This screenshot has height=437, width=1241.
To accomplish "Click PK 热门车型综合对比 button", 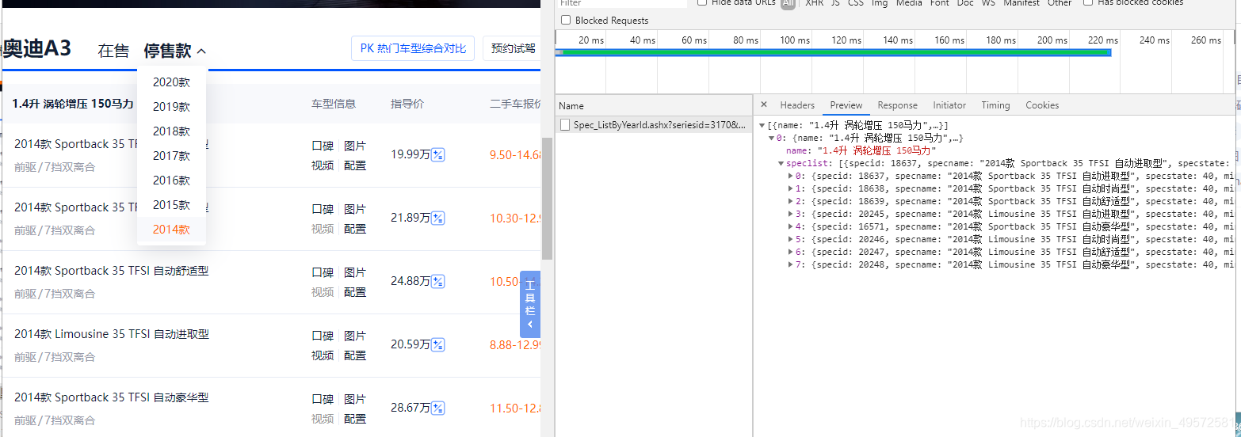I will point(413,48).
